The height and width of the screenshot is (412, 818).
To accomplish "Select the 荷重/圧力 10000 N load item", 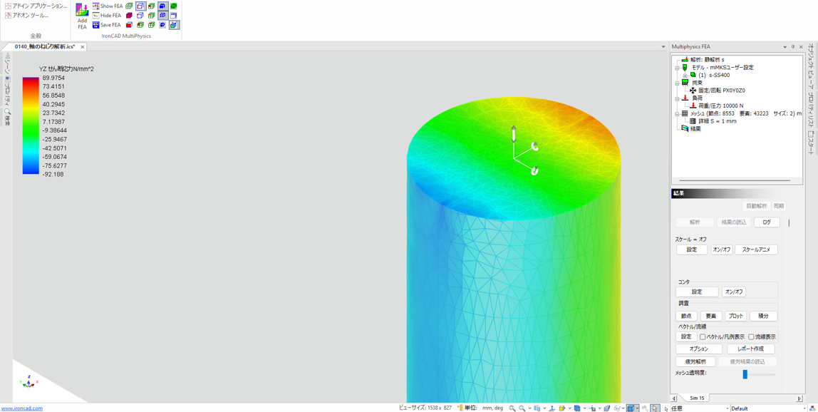I will click(720, 105).
